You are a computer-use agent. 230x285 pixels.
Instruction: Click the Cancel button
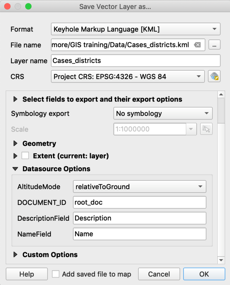159,274
